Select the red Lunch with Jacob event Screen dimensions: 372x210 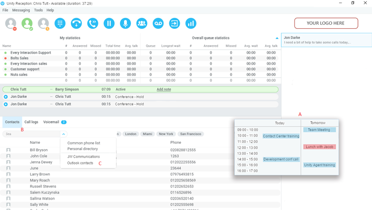(x=320, y=147)
